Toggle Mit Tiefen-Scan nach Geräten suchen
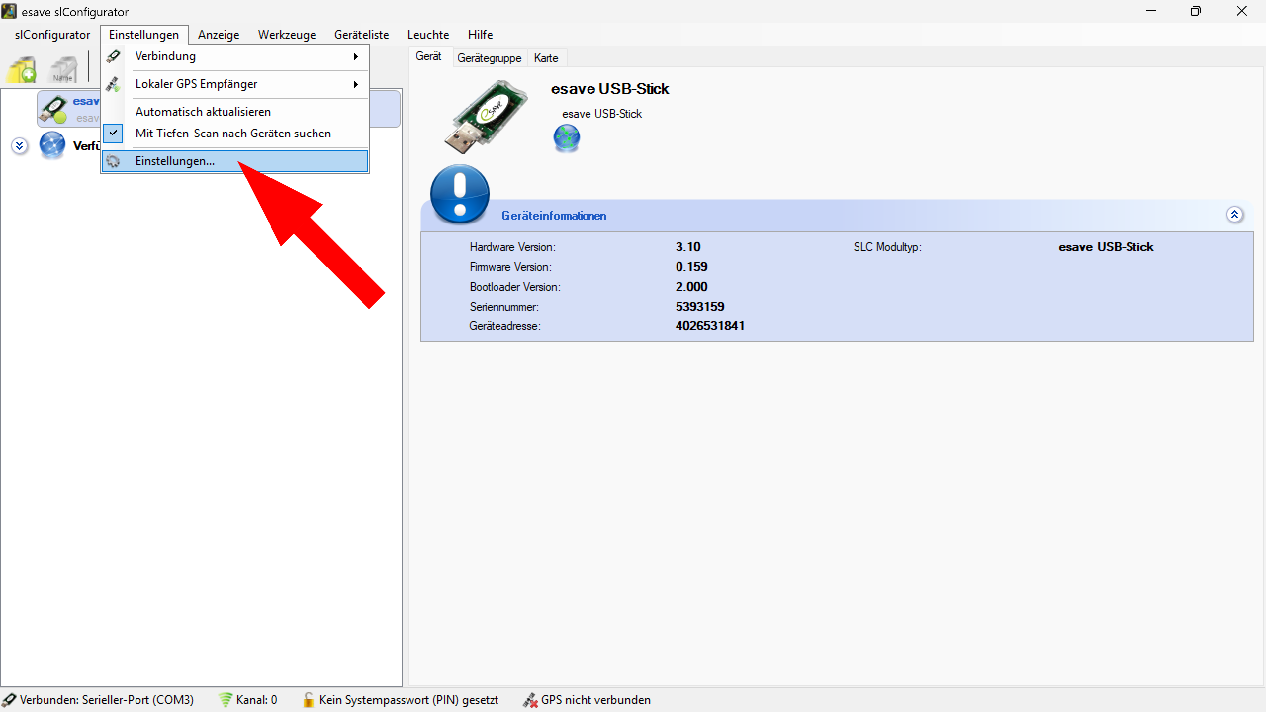The height and width of the screenshot is (712, 1266). [x=235, y=133]
